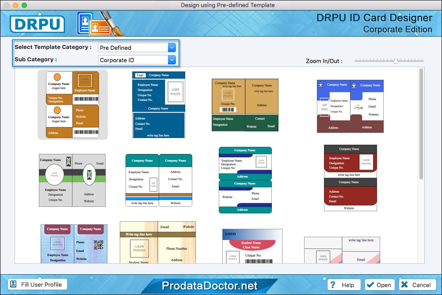The image size is (442, 295).
Task: Select the gray and green stripe template
Action: pos(72,180)
